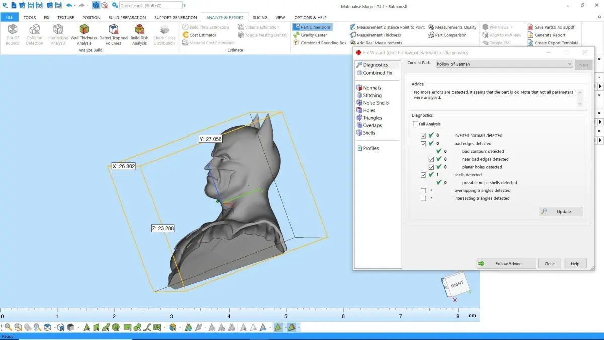The height and width of the screenshot is (340, 604).
Task: Select the Measurement Thickness tool
Action: (x=375, y=35)
